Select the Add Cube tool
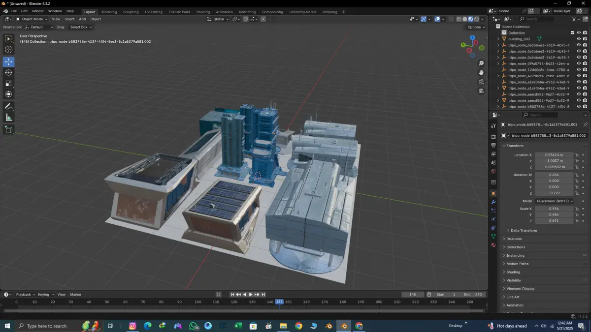This screenshot has width=591, height=332. 9,129
